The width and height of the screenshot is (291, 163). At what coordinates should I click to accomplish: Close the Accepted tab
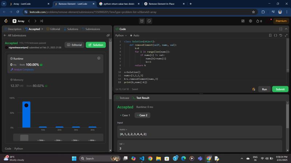(x=42, y=29)
